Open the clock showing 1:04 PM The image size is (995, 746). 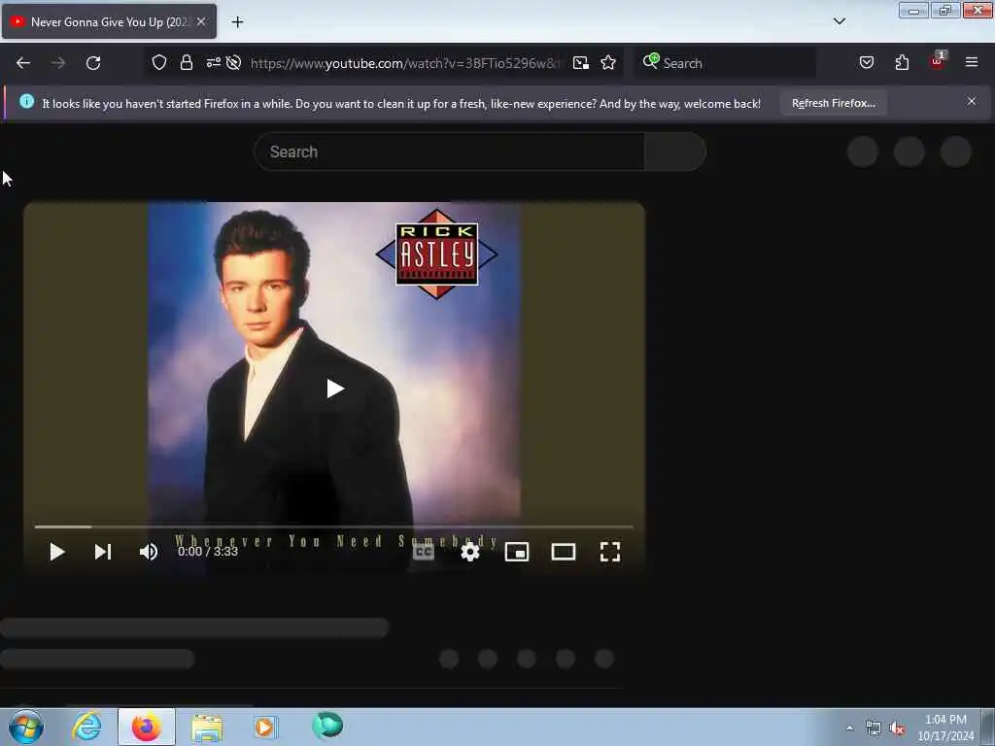[x=945, y=728]
